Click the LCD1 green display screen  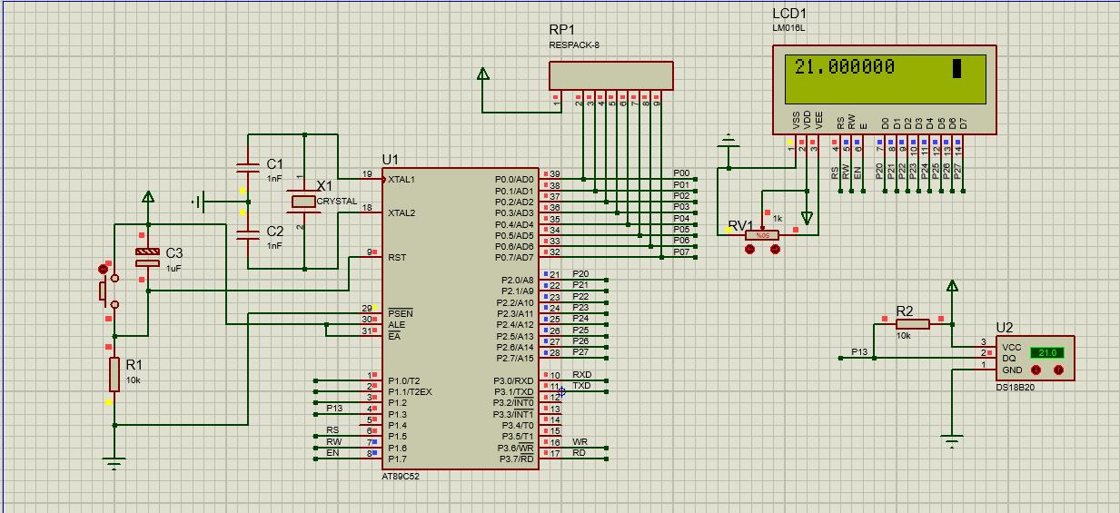[884, 76]
